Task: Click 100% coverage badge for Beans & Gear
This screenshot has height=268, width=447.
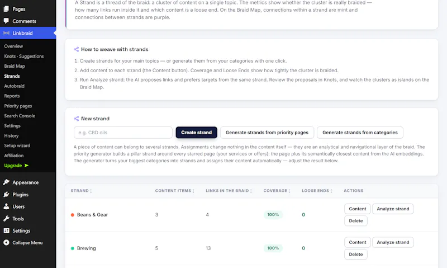Action: point(273,215)
